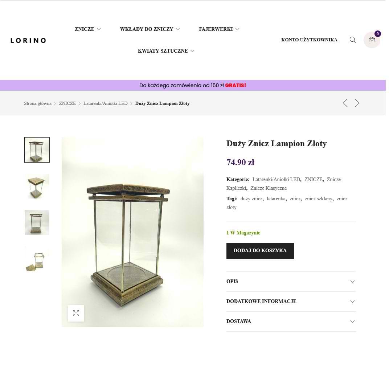
Task: Click the znicz szklany tag
Action: click(319, 199)
